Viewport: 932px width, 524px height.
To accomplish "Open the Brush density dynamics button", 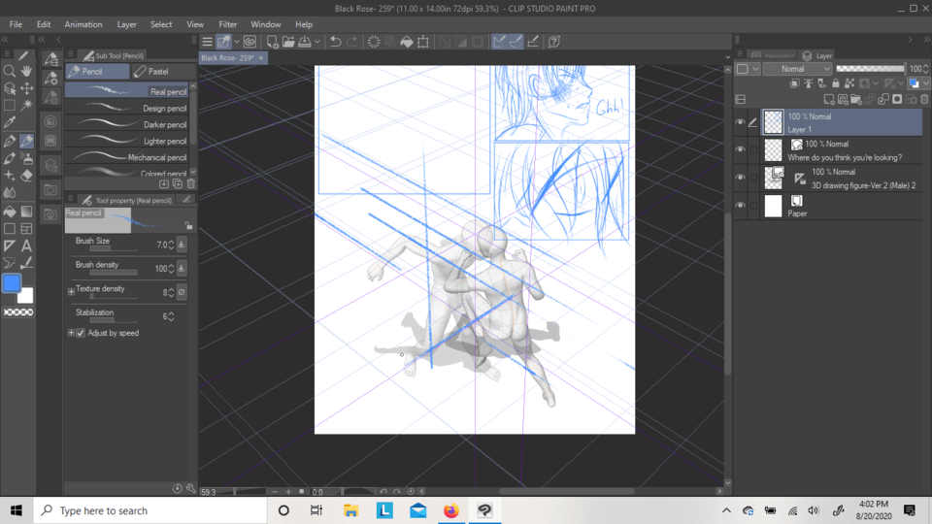I will coord(182,268).
